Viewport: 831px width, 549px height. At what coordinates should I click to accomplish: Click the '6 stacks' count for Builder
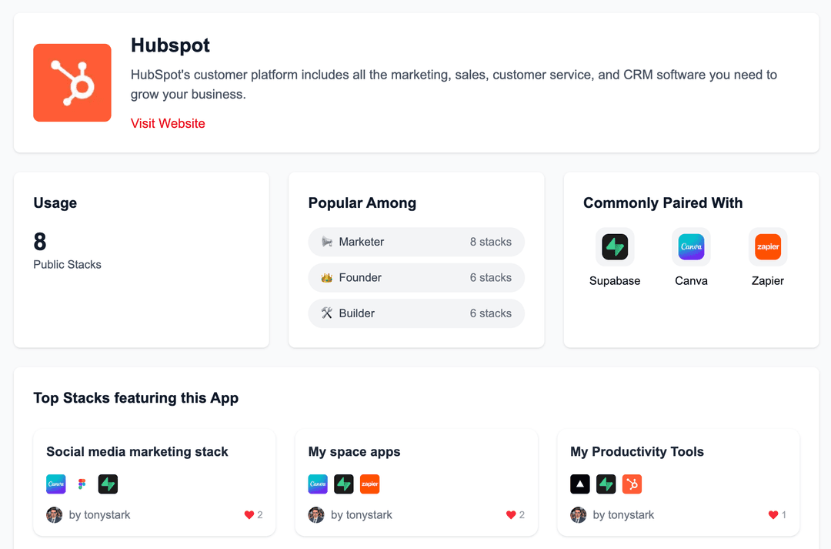[x=491, y=313]
